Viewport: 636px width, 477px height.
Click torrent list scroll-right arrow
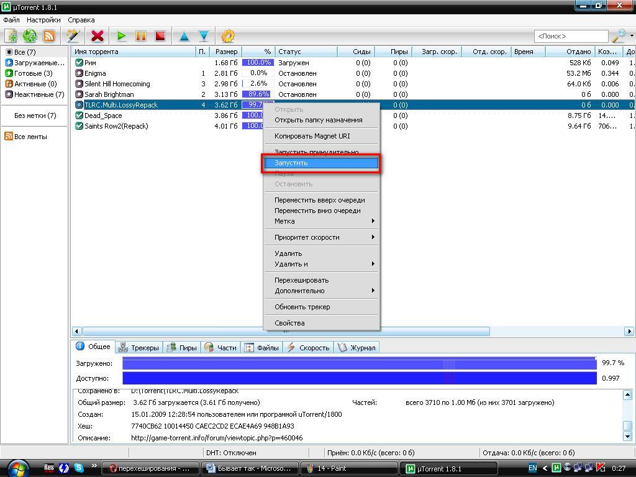(x=629, y=332)
